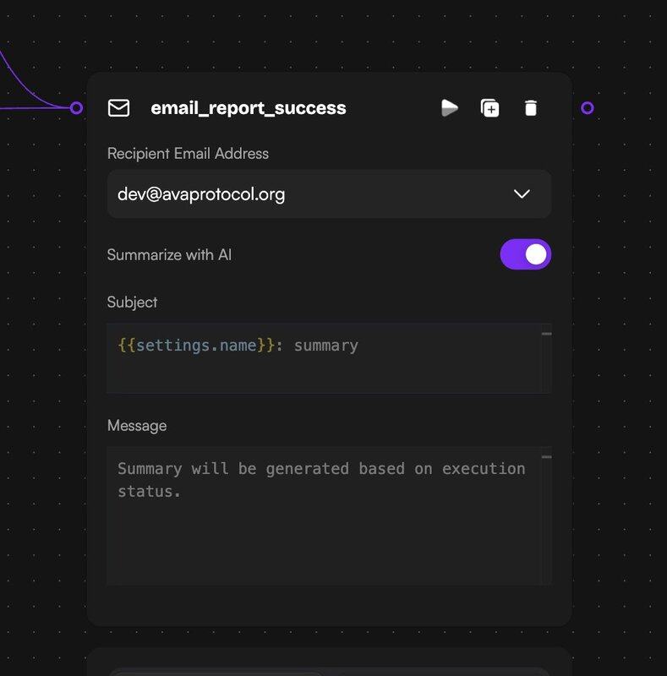The height and width of the screenshot is (676, 667).
Task: Click the Subject field scrollbar handle
Action: click(x=546, y=334)
